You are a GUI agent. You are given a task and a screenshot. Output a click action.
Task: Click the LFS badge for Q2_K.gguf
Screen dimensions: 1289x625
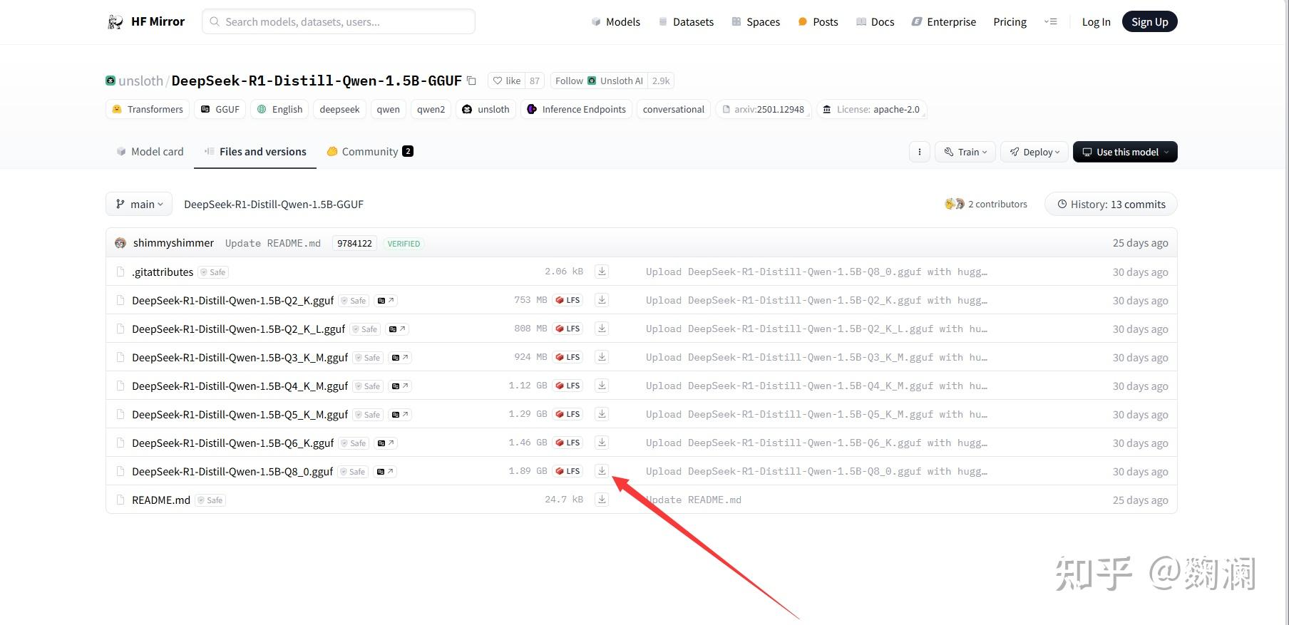pyautogui.click(x=568, y=300)
